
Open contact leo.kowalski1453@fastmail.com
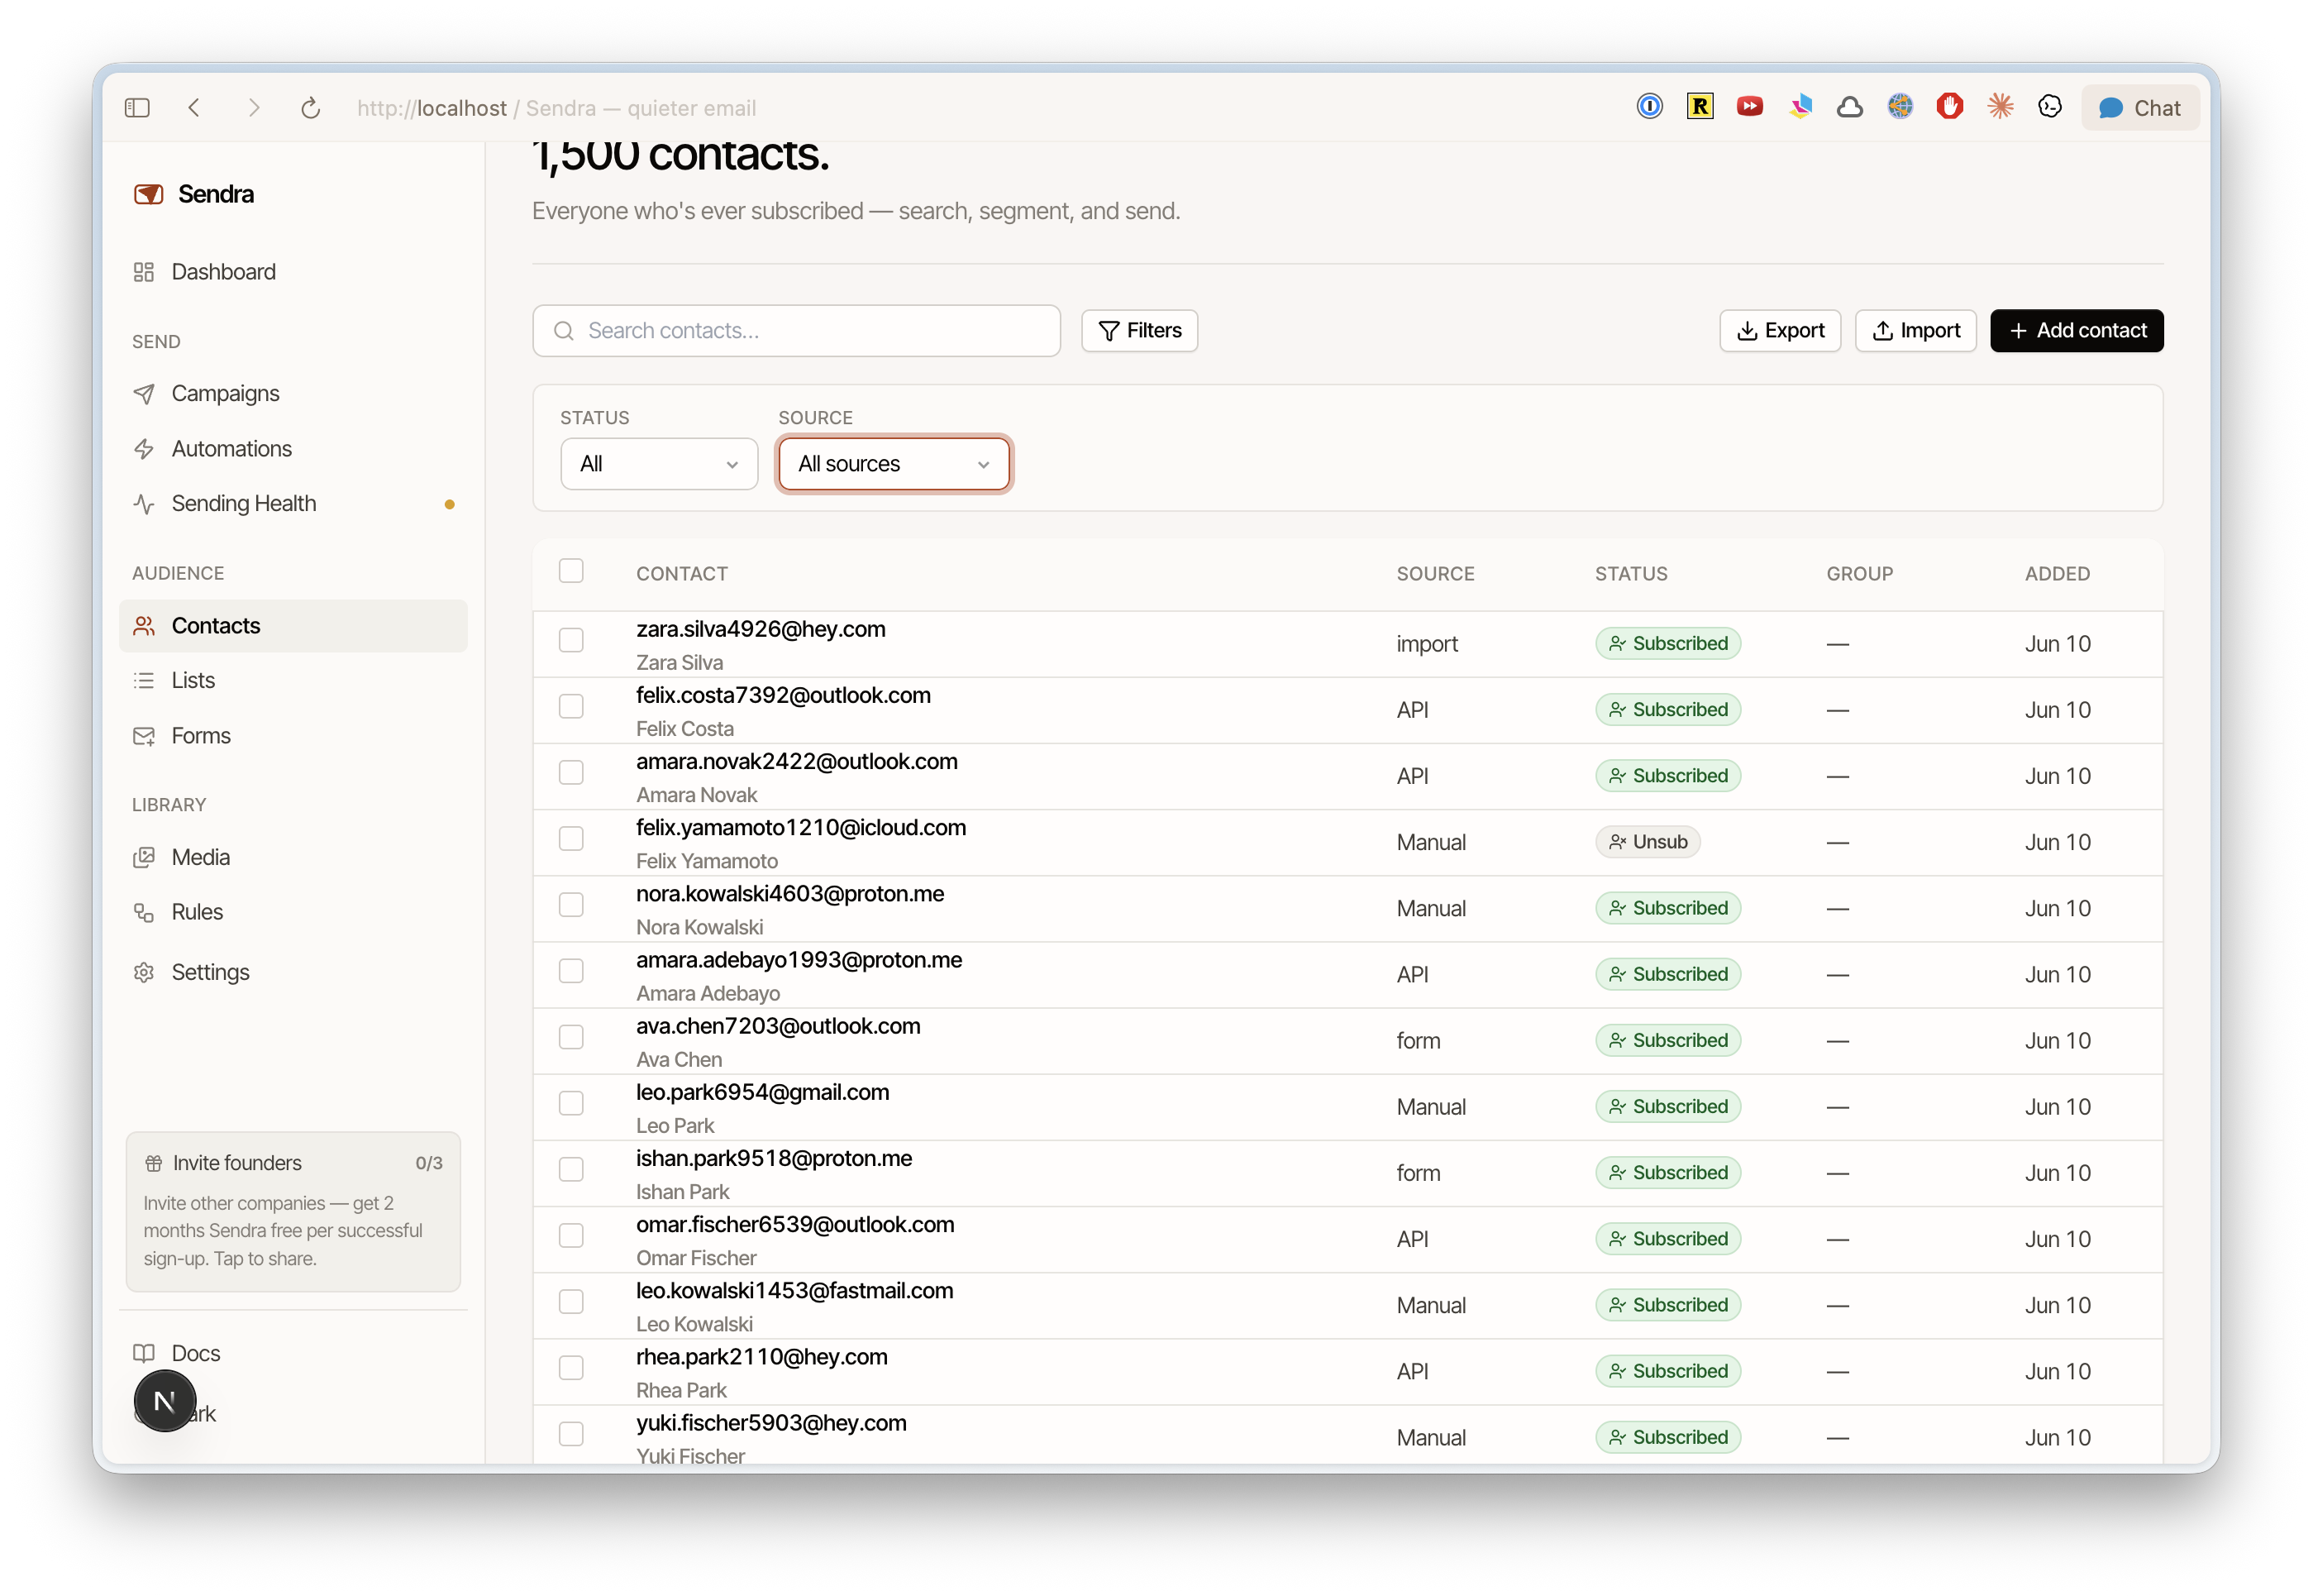(x=794, y=1291)
